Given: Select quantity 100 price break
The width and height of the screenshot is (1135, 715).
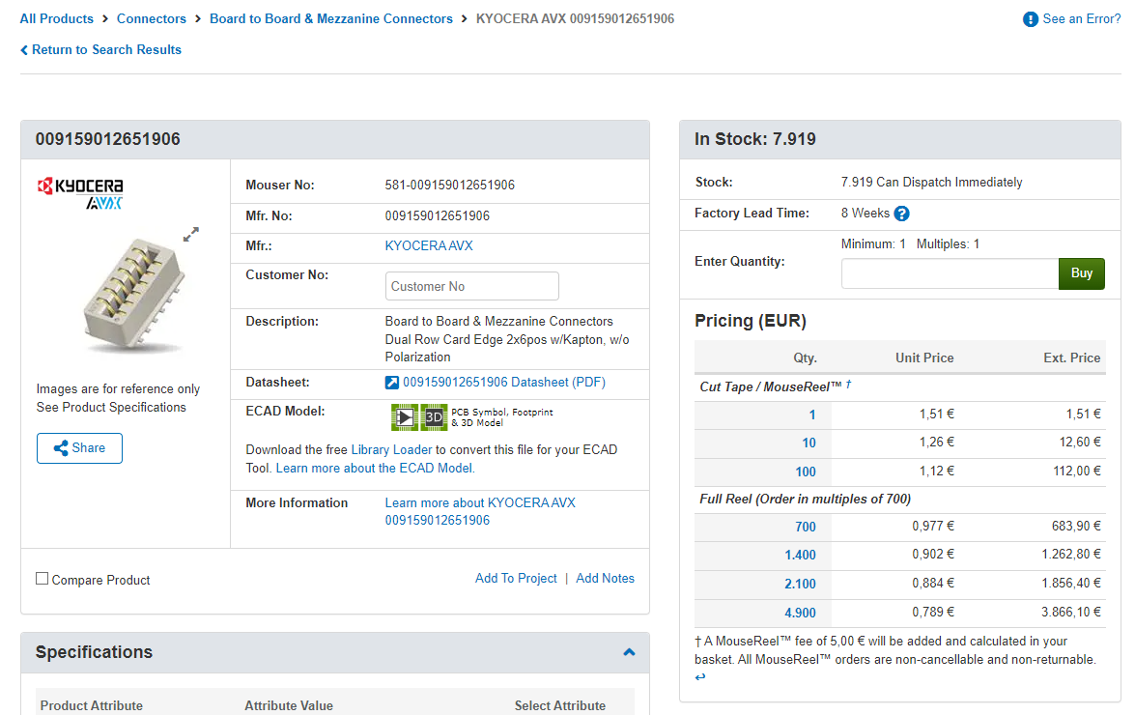Looking at the screenshot, I should tap(806, 472).
